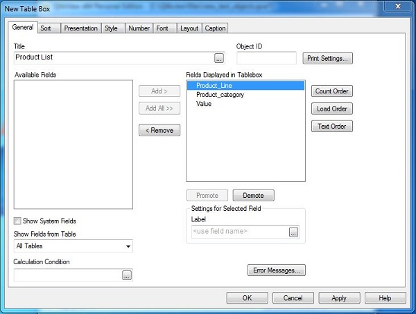Viewport: 416px width, 314px height.
Task: Go to the Style tab
Action: (111, 28)
